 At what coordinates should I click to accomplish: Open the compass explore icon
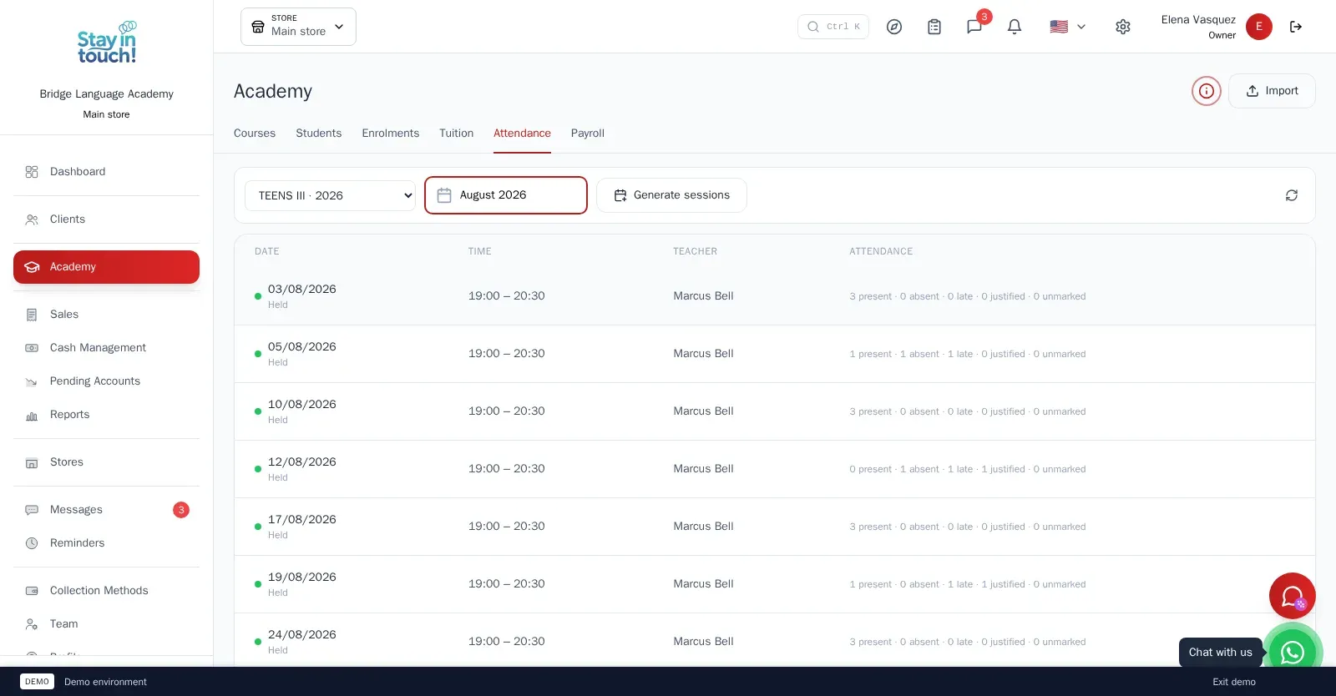coord(894,27)
